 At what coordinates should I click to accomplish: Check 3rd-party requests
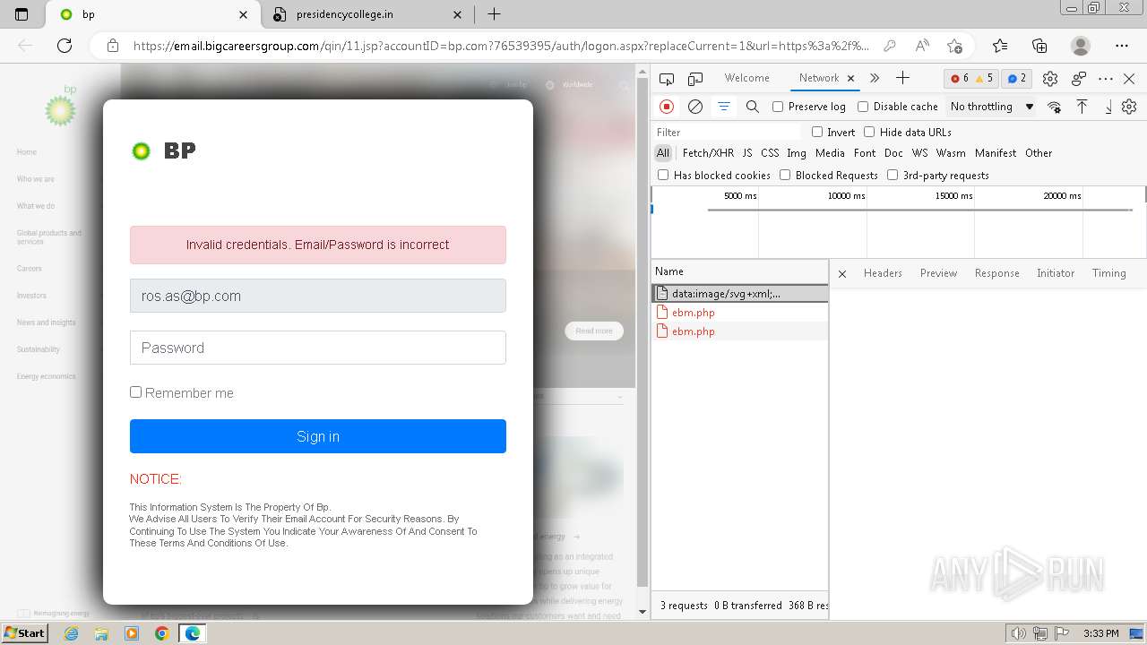pyautogui.click(x=893, y=175)
